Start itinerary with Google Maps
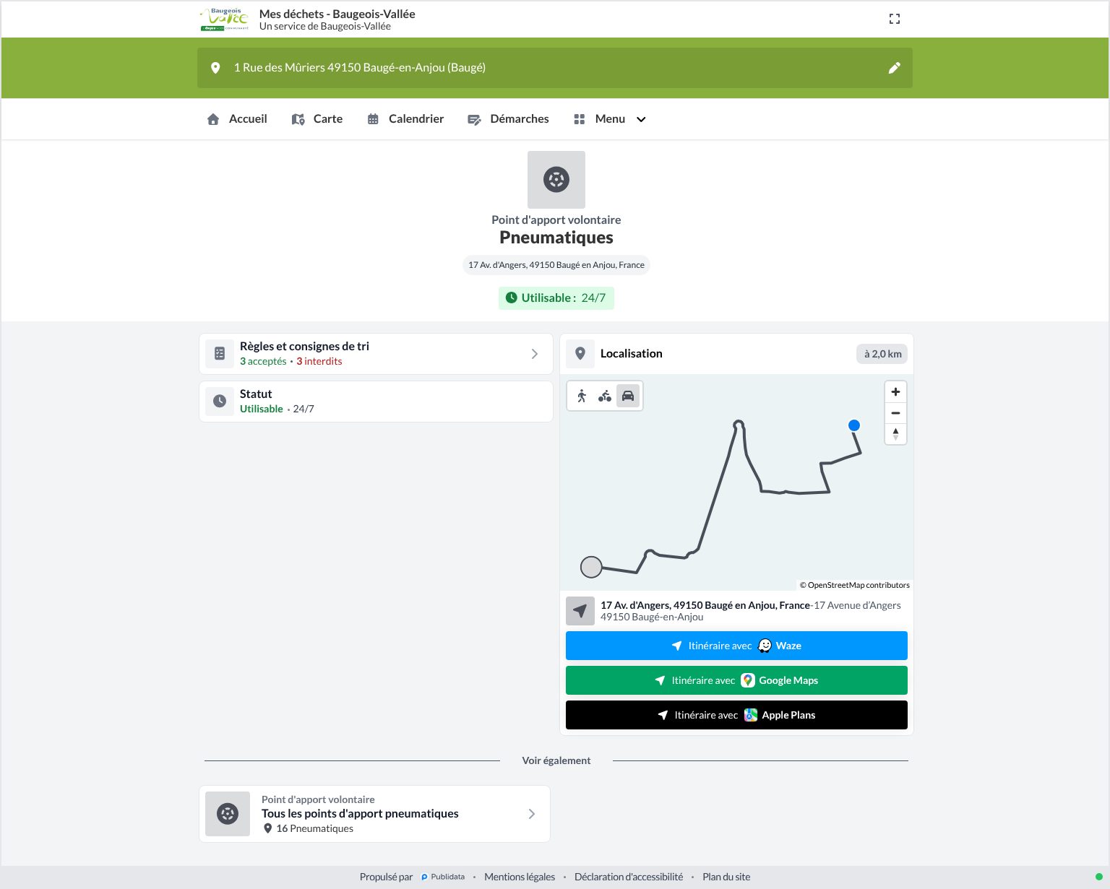 point(736,680)
